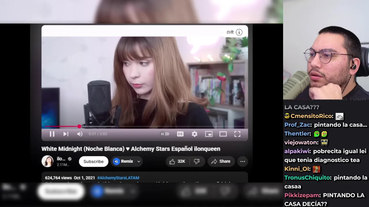Click the video frame of the singer

pos(145,82)
